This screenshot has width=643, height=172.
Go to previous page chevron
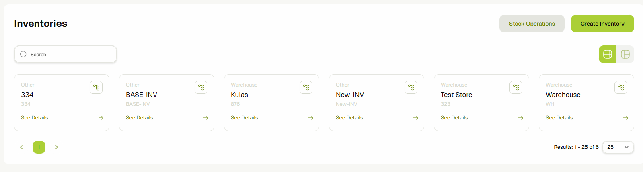tap(21, 147)
